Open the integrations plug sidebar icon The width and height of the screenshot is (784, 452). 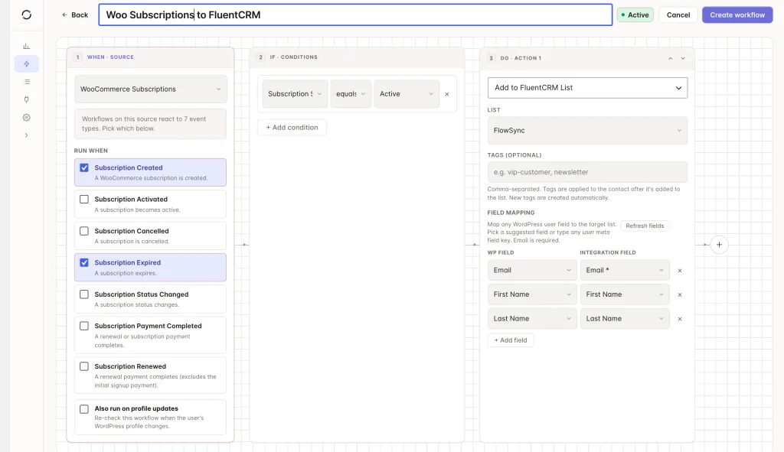tap(27, 99)
